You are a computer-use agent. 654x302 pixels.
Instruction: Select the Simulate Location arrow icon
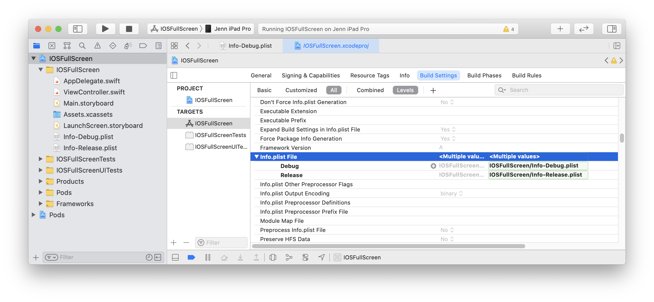[321, 257]
